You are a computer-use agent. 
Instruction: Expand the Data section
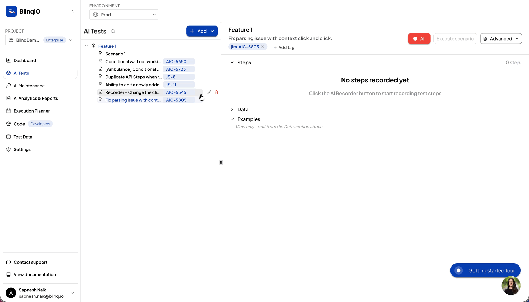pos(232,109)
